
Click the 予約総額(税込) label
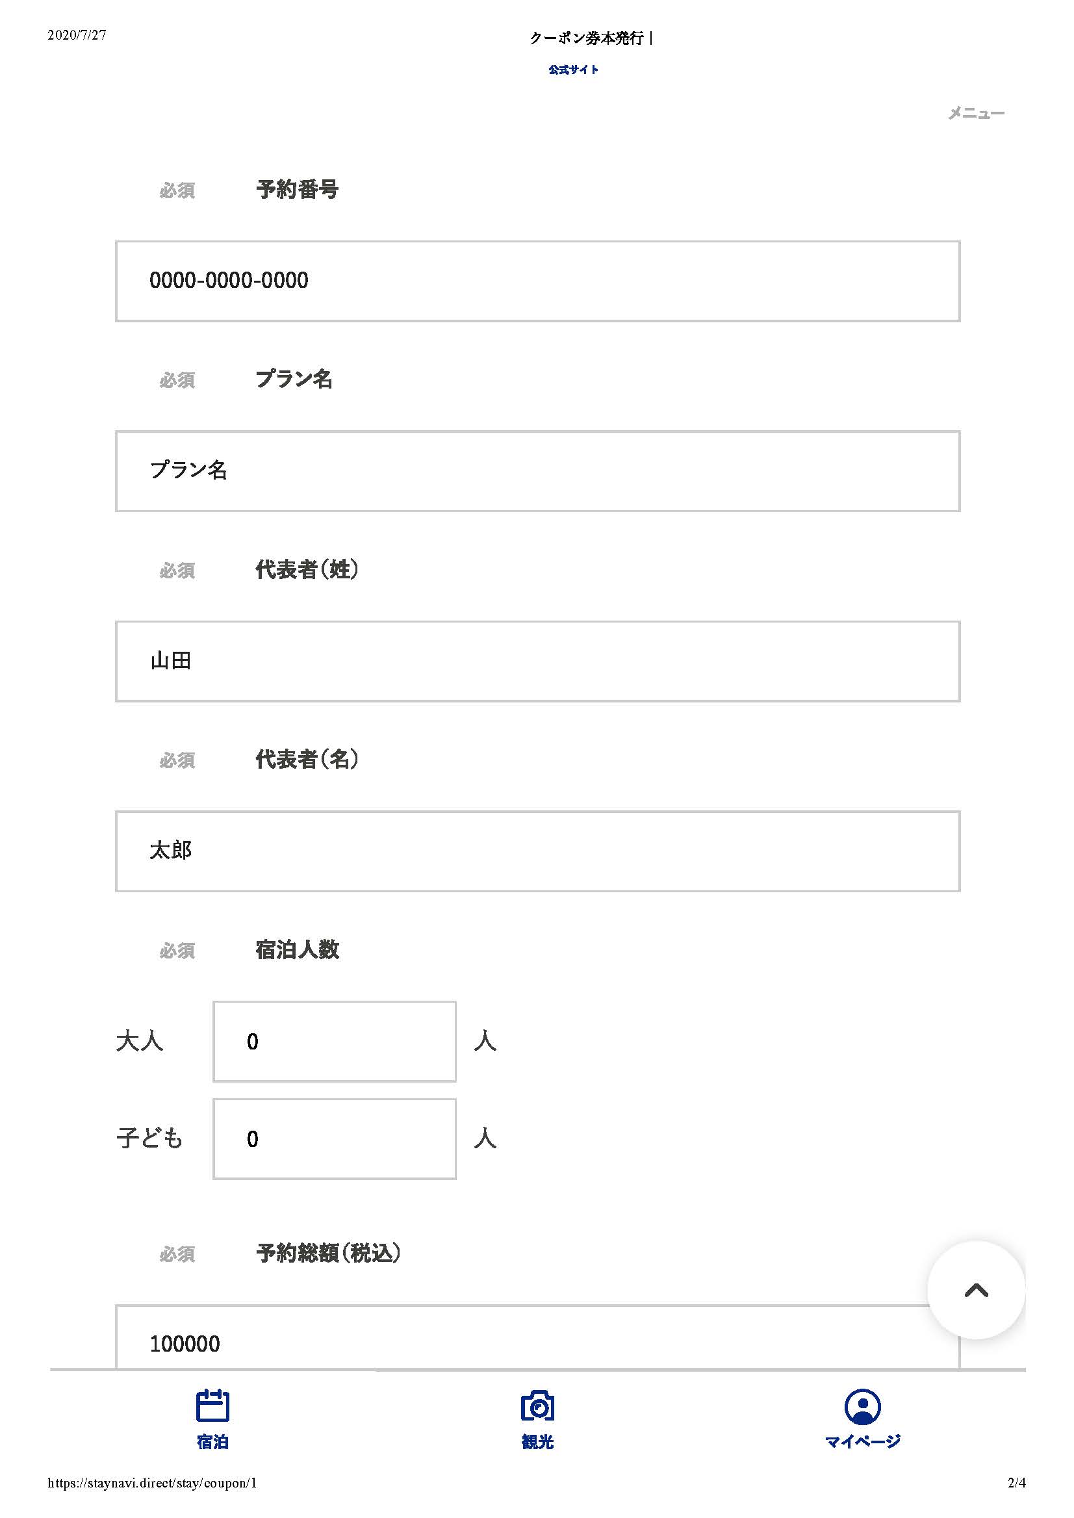(x=328, y=1252)
